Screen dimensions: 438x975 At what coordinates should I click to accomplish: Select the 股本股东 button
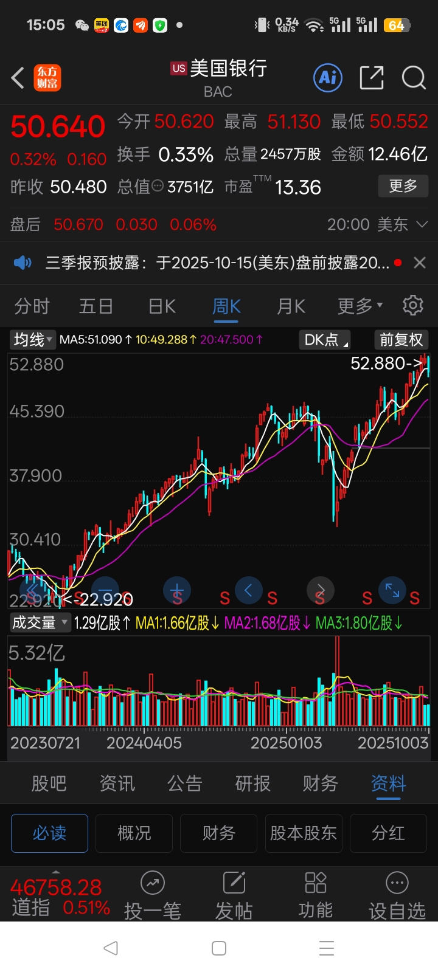[304, 833]
